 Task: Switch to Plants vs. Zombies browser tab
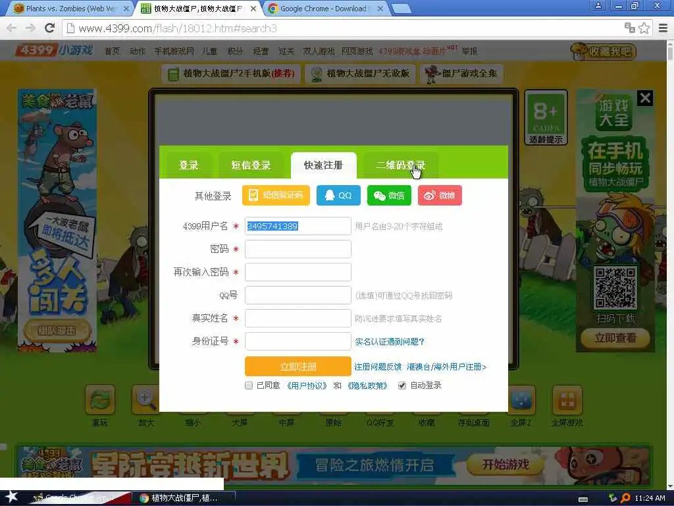pyautogui.click(x=71, y=9)
